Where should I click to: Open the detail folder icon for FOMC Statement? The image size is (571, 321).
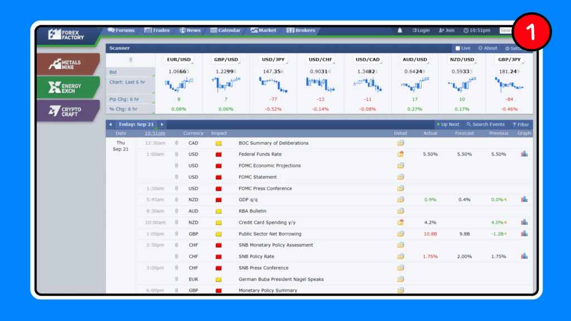coord(400,177)
